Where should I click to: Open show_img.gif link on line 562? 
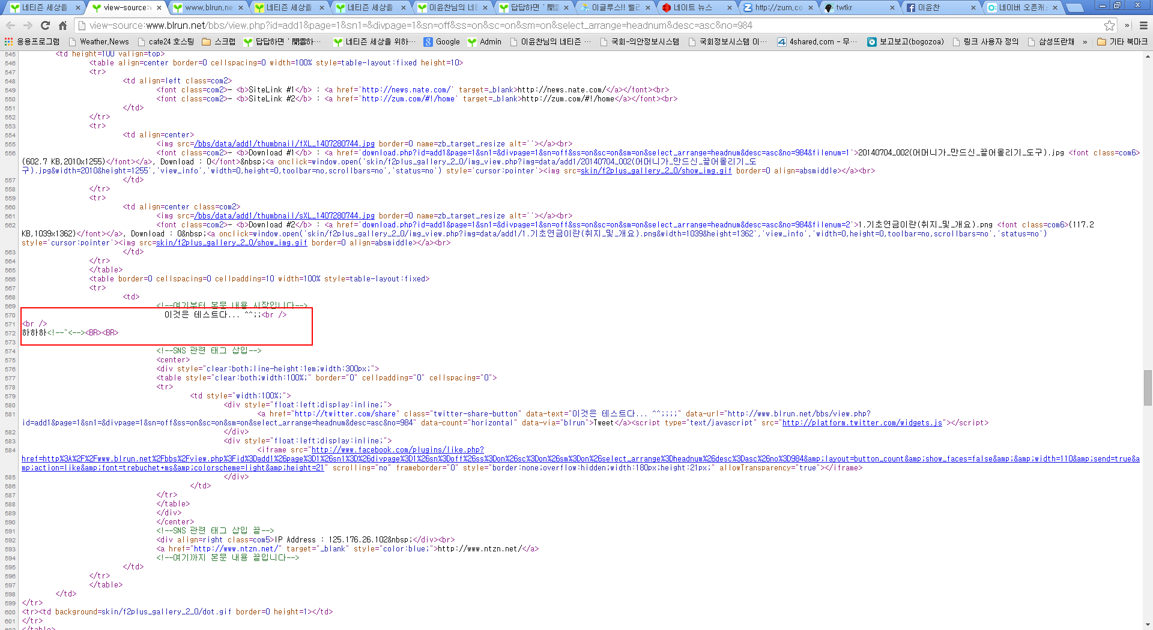point(231,243)
